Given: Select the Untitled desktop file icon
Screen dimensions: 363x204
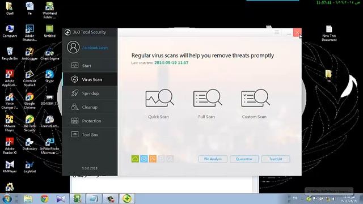Looking at the screenshot, I should [x=49, y=31].
